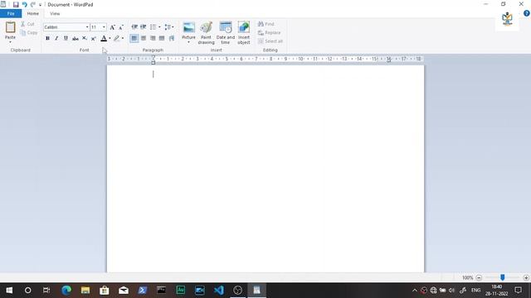The height and width of the screenshot is (298, 531).
Task: Toggle superscript formatting
Action: [x=94, y=38]
